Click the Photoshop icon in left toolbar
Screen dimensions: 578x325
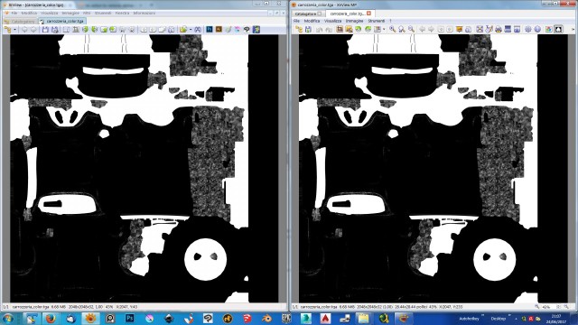[x=209, y=29]
